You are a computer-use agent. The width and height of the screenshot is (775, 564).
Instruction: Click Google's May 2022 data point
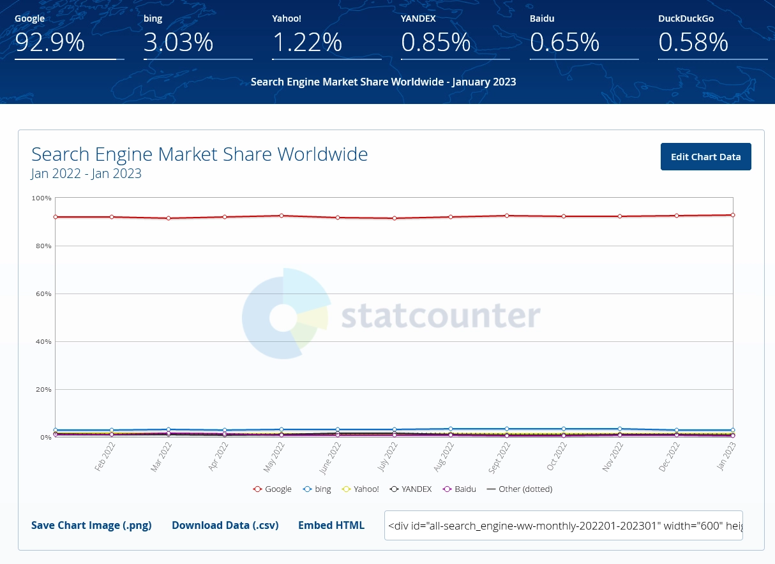(x=281, y=216)
